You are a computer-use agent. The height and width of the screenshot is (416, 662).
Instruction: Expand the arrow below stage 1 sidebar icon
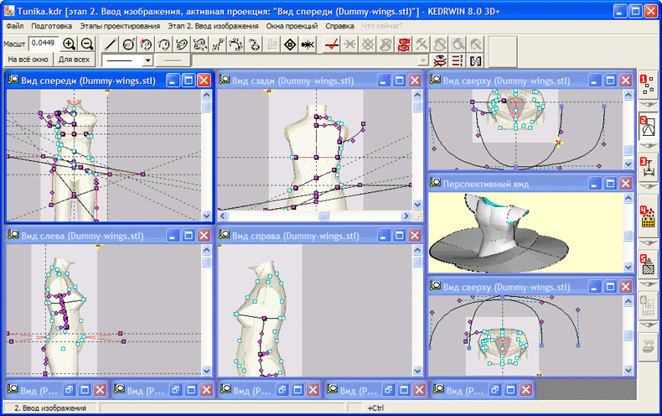pos(647,104)
